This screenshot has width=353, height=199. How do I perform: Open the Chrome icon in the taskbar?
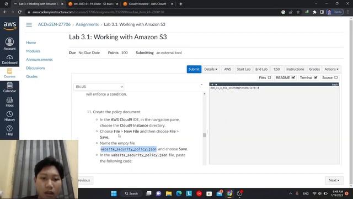[229, 193]
